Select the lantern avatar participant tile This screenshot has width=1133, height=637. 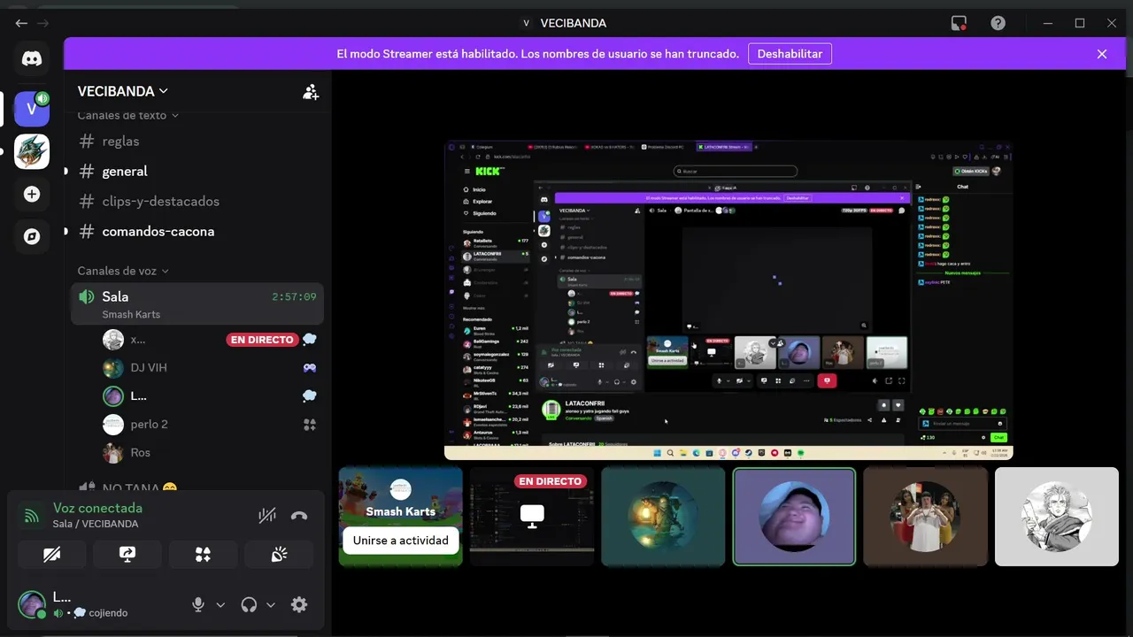[663, 517]
